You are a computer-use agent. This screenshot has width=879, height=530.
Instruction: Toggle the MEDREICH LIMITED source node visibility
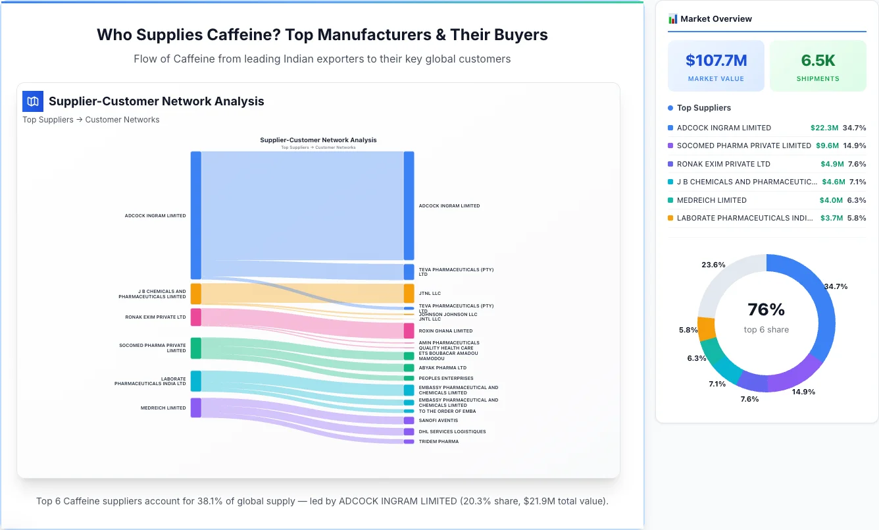[x=195, y=408]
